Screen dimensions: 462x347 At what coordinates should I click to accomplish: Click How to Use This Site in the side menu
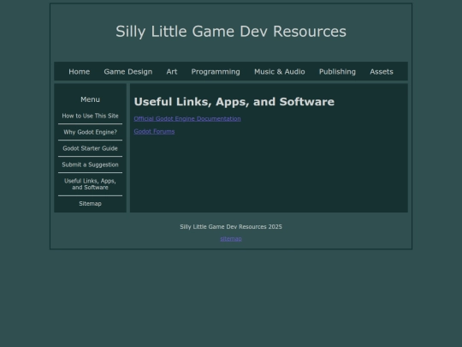[x=90, y=116]
